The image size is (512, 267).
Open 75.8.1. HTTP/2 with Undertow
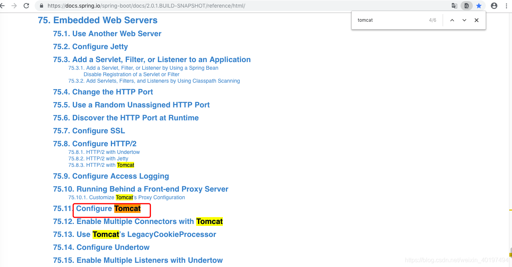coord(104,152)
